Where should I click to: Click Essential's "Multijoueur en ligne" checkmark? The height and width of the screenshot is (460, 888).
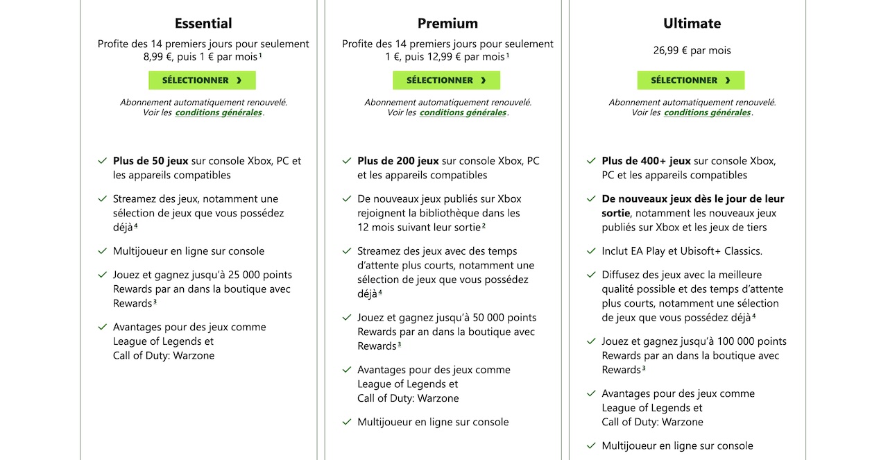tap(103, 251)
